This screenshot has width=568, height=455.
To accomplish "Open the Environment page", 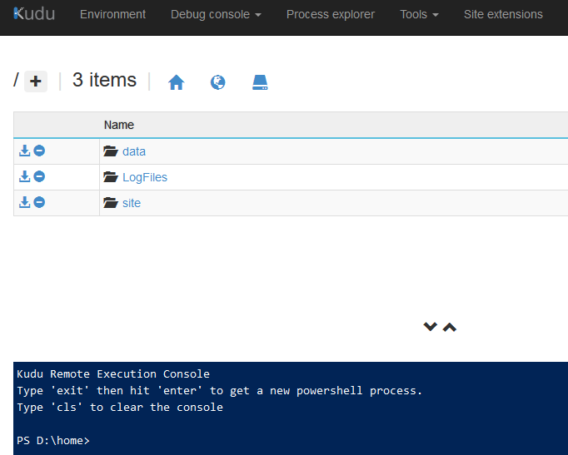I will tap(112, 14).
